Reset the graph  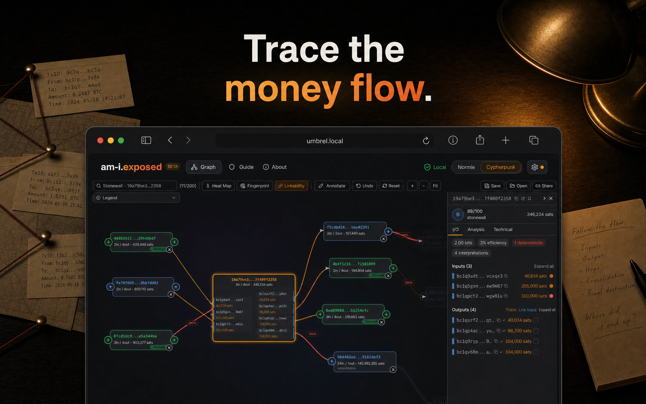[x=391, y=186]
